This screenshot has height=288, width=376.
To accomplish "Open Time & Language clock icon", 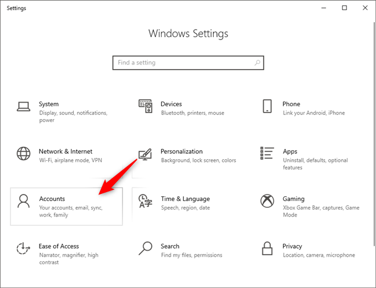I will point(145,201).
